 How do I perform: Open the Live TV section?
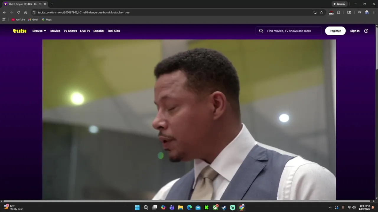(x=85, y=31)
